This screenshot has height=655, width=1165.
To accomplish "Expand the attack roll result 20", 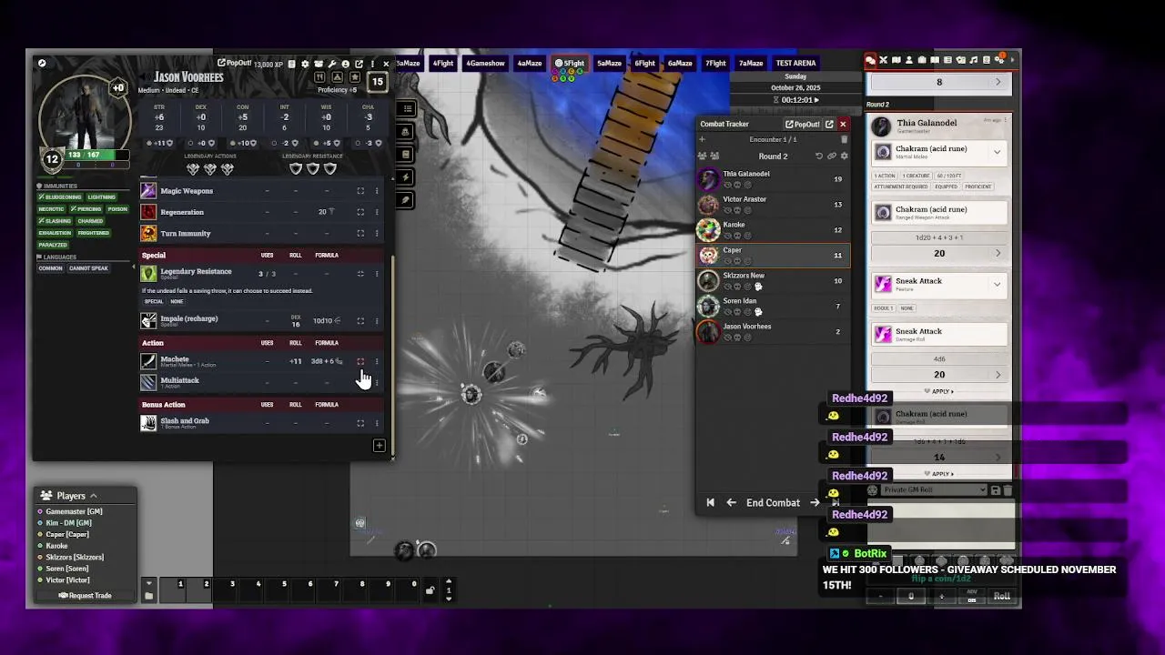I will click(x=939, y=253).
